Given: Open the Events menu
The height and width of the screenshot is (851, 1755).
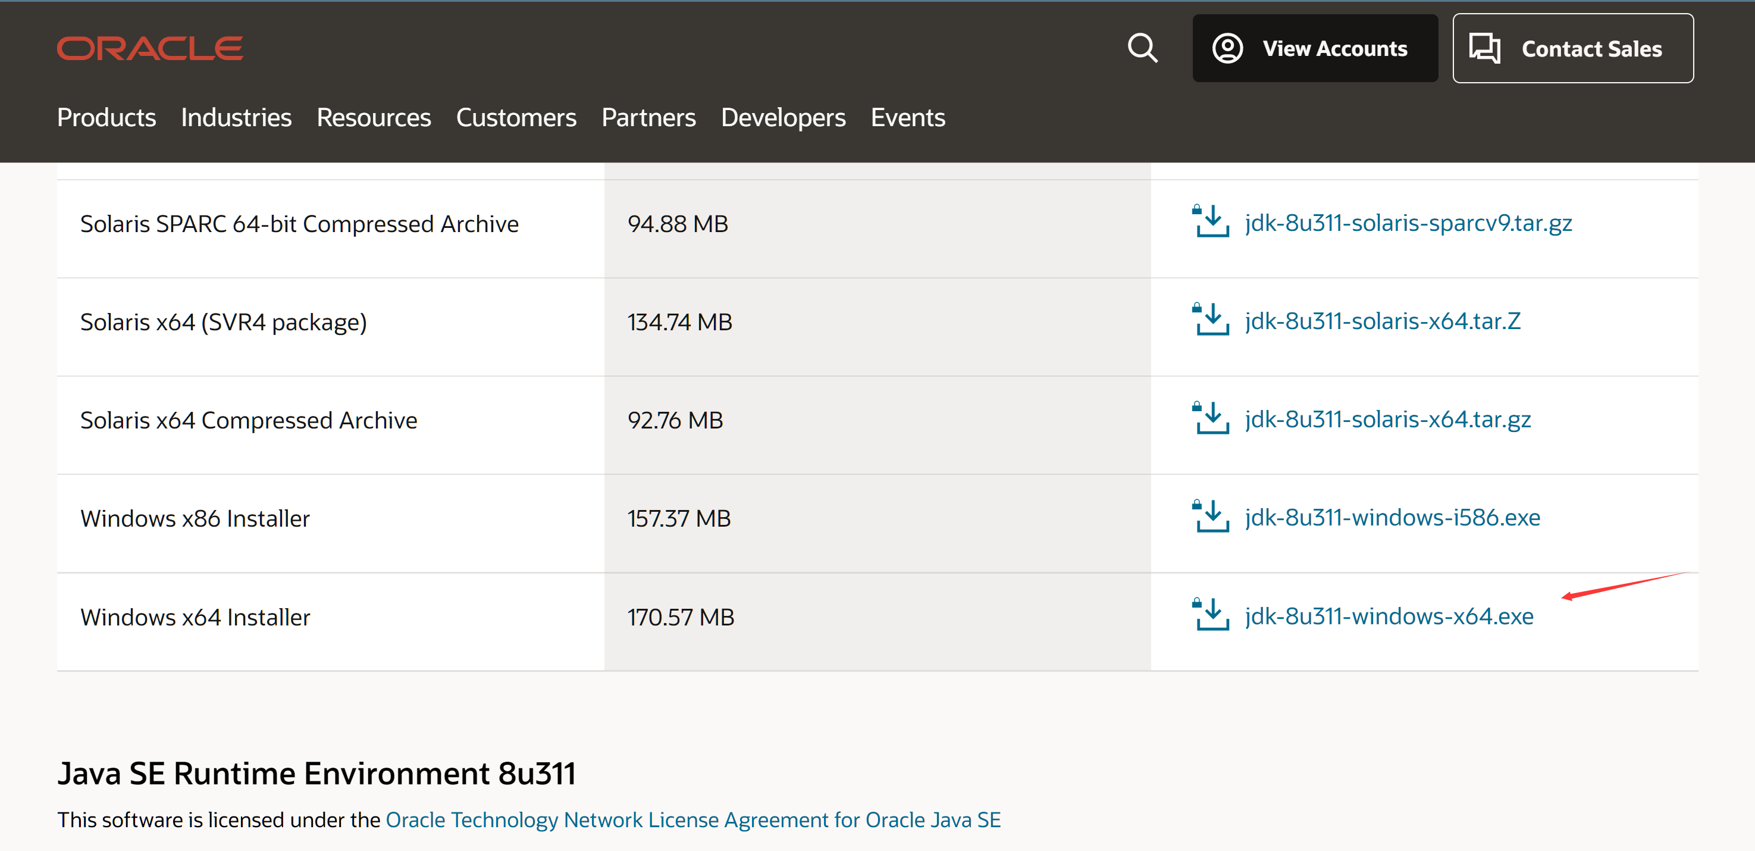Looking at the screenshot, I should click(x=907, y=117).
